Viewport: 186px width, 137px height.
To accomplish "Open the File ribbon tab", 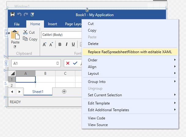I will click(x=17, y=24).
